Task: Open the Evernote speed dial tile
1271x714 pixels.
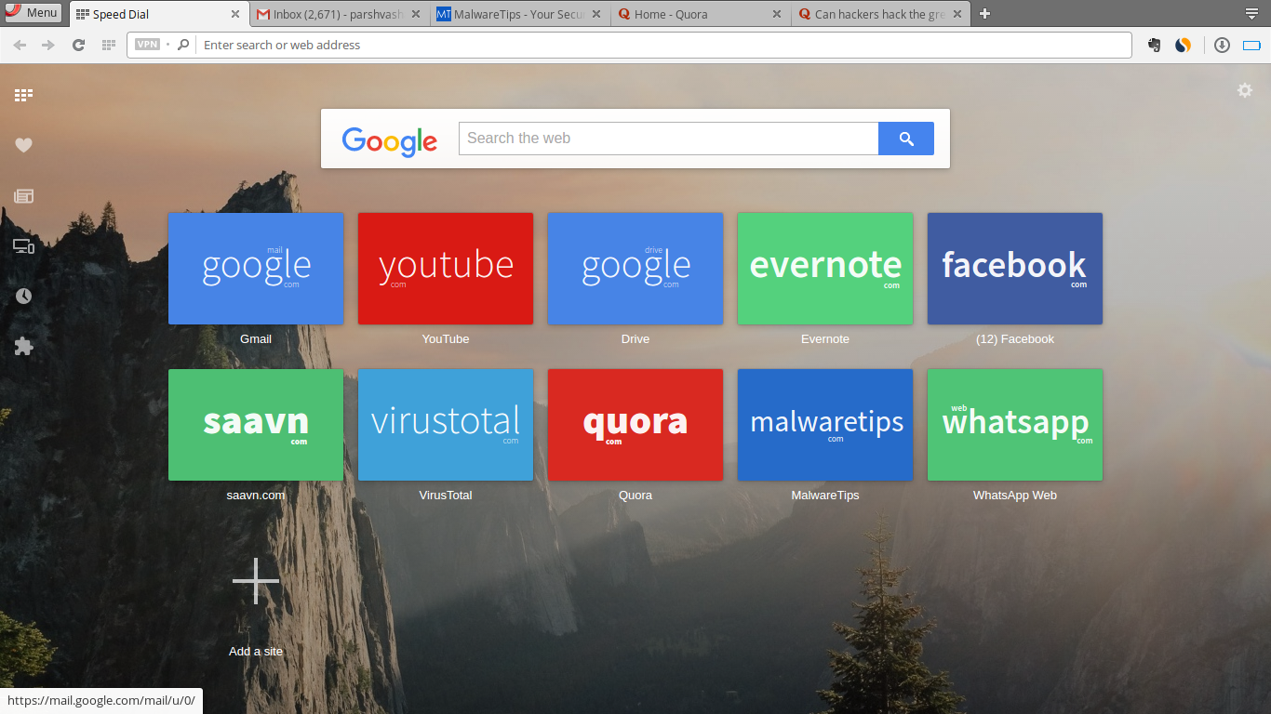Action: [825, 269]
